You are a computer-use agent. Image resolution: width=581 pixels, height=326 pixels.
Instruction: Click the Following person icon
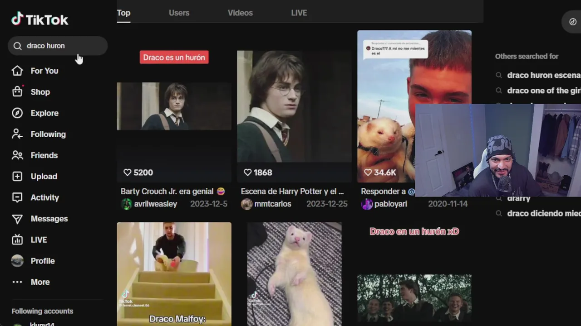[x=17, y=134]
